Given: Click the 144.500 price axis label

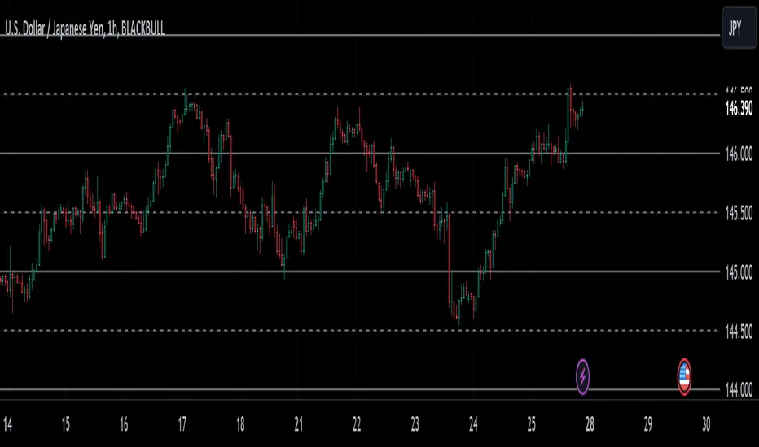Looking at the screenshot, I should click(739, 332).
